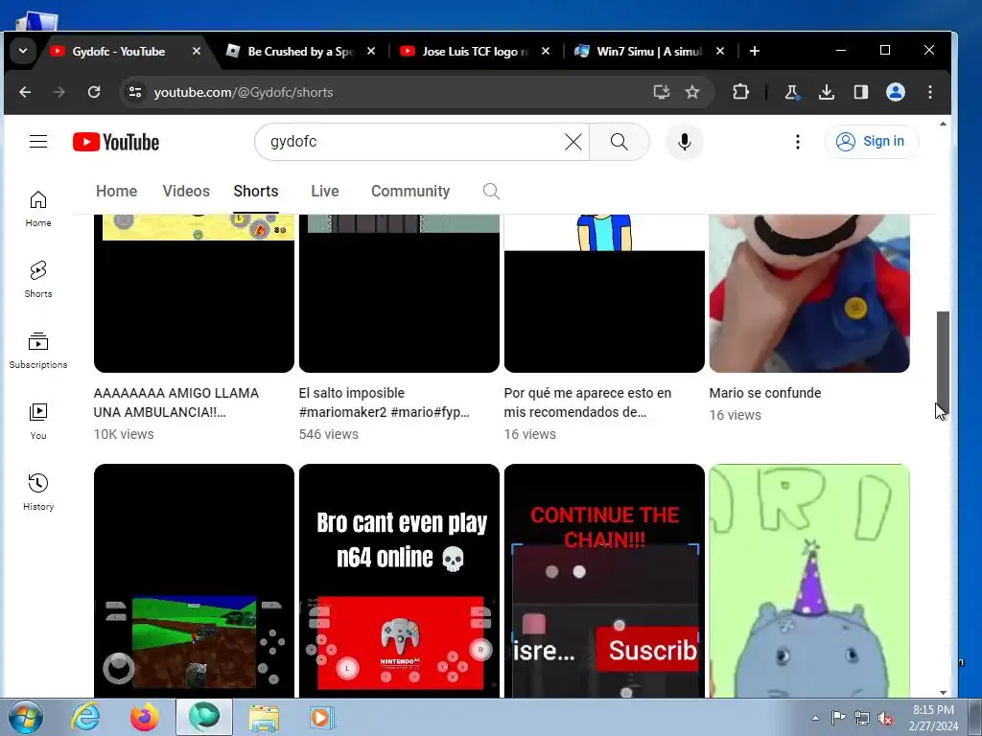Open Chrome Labs flask icon
Image resolution: width=982 pixels, height=736 pixels.
tap(791, 92)
